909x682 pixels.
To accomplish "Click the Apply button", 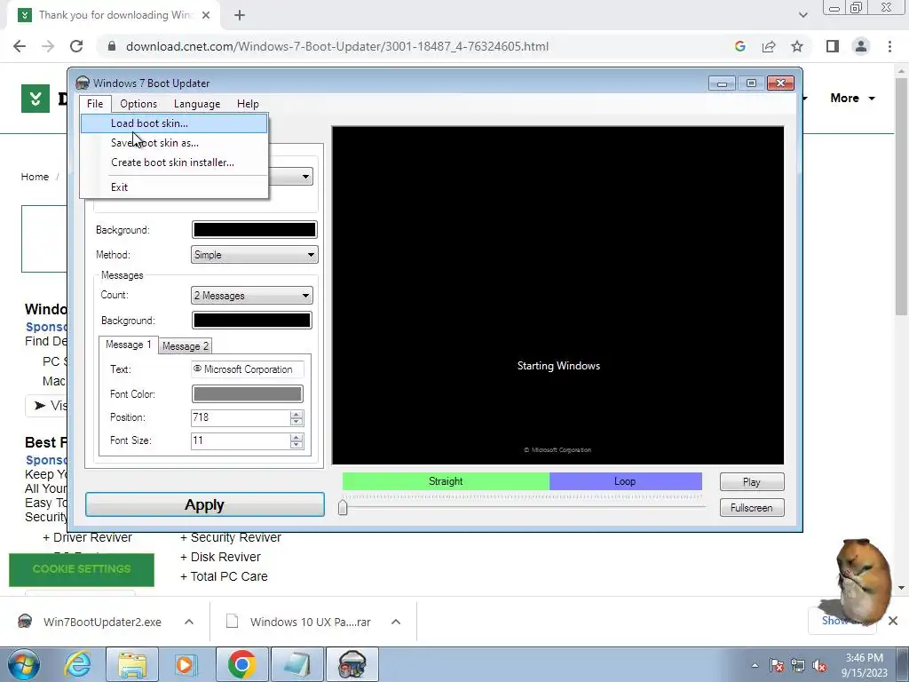I will click(x=205, y=504).
